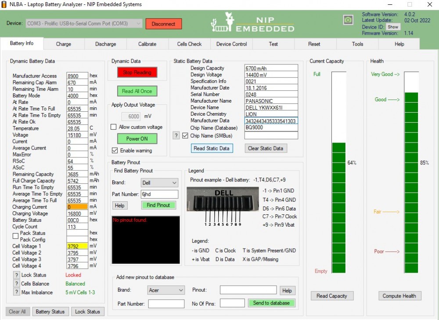Disable the Enable warning checkbox
Image resolution: width=439 pixels, height=320 pixels.
[115, 151]
